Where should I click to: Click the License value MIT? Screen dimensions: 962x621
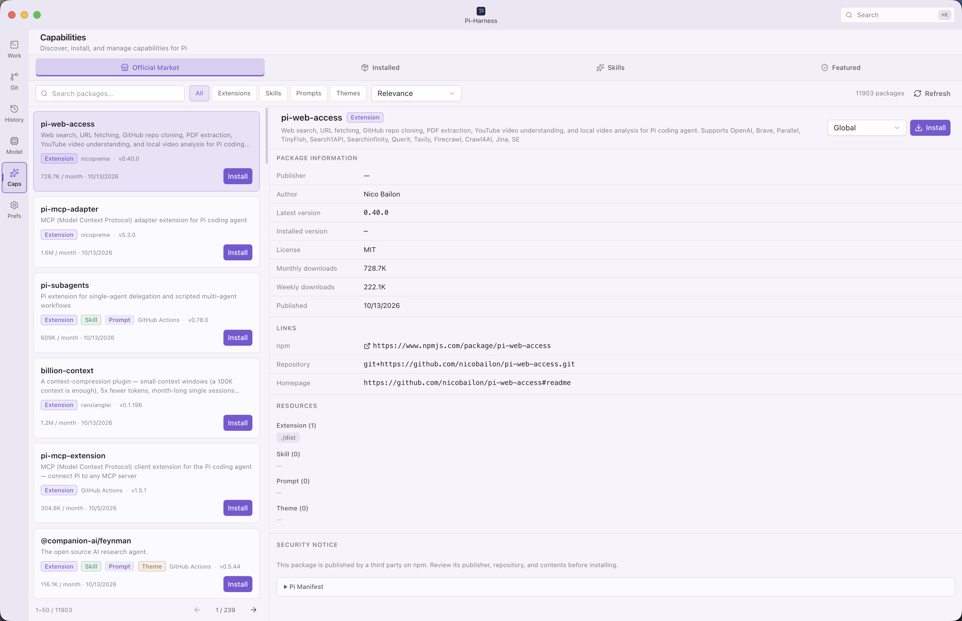click(x=369, y=249)
